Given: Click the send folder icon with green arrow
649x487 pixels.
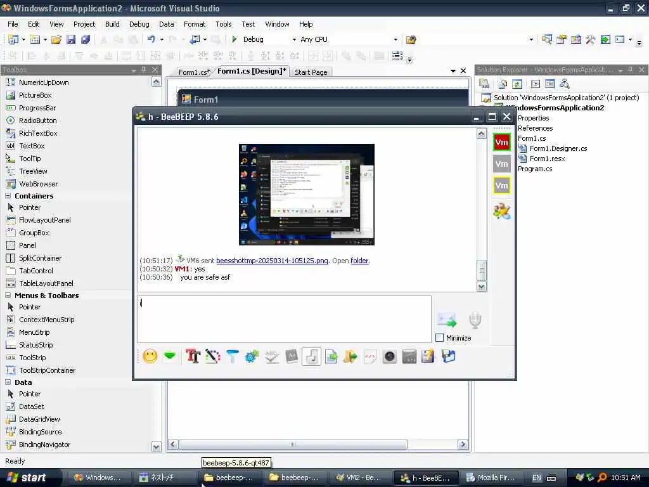Looking at the screenshot, I should [x=350, y=356].
